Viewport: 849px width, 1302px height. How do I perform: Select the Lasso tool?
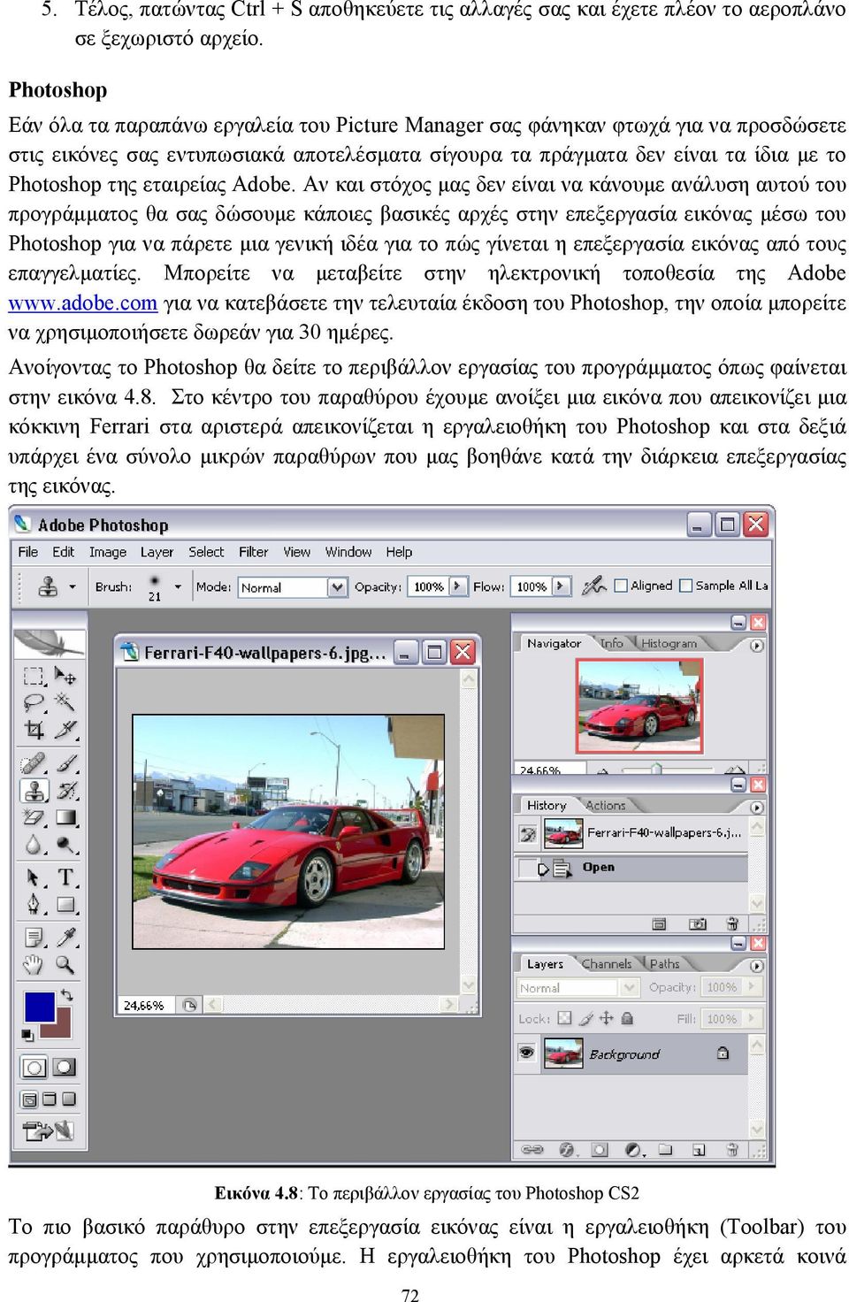[34, 703]
